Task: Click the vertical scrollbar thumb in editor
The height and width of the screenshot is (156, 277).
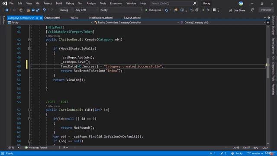Action: click(x=268, y=68)
